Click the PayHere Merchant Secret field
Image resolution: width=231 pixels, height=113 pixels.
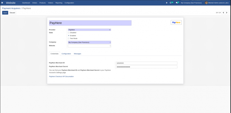click(x=147, y=67)
